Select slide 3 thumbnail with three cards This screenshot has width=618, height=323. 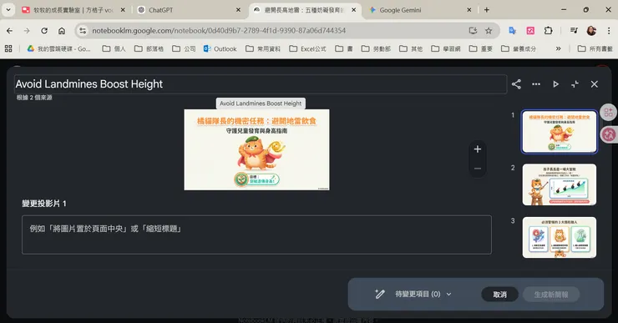pos(560,238)
